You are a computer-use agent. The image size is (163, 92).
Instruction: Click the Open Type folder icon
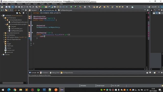pyautogui.click(x=94, y=7)
